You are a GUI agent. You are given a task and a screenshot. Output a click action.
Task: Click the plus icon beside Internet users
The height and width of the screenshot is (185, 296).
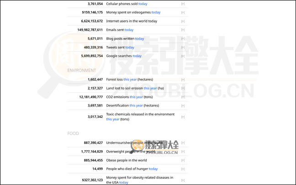point(183,21)
